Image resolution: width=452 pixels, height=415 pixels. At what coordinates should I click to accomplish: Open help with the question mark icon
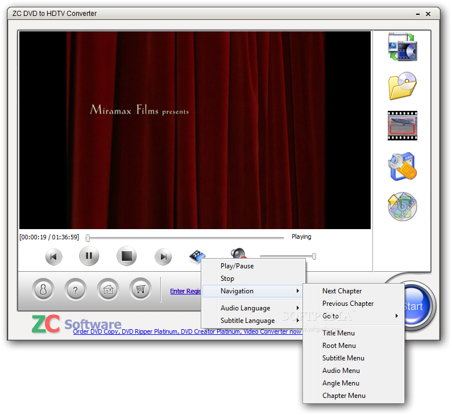coord(76,289)
